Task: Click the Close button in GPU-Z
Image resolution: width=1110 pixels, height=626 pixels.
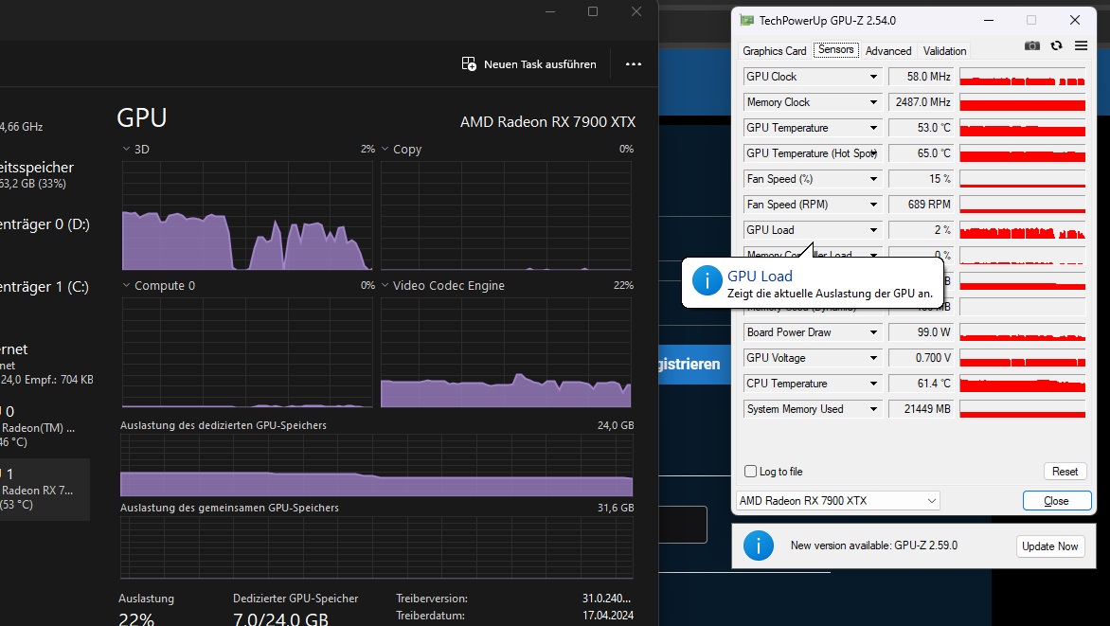Action: coord(1057,501)
